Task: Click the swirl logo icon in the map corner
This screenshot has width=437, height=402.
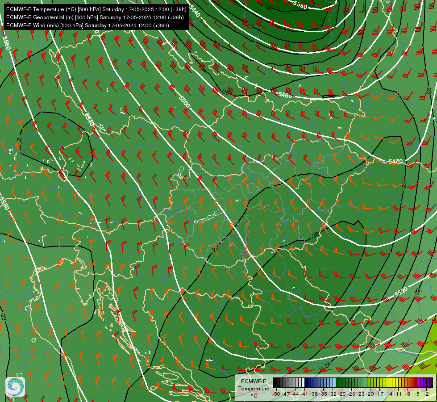Action: point(15,387)
